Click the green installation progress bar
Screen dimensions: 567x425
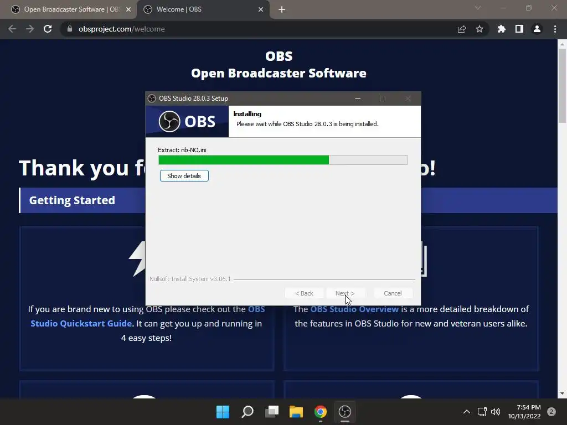[x=283, y=160]
